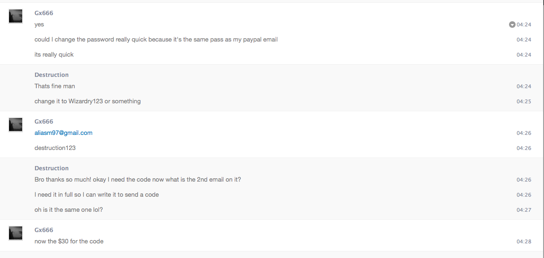Click the Gx666 username above the email address
This screenshot has height=258, width=544.
point(44,121)
